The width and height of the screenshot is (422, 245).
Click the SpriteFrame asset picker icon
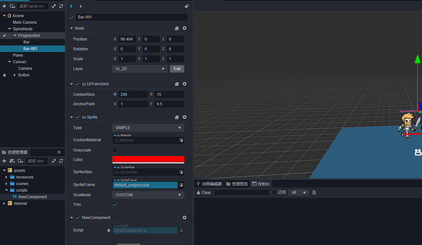[181, 185]
